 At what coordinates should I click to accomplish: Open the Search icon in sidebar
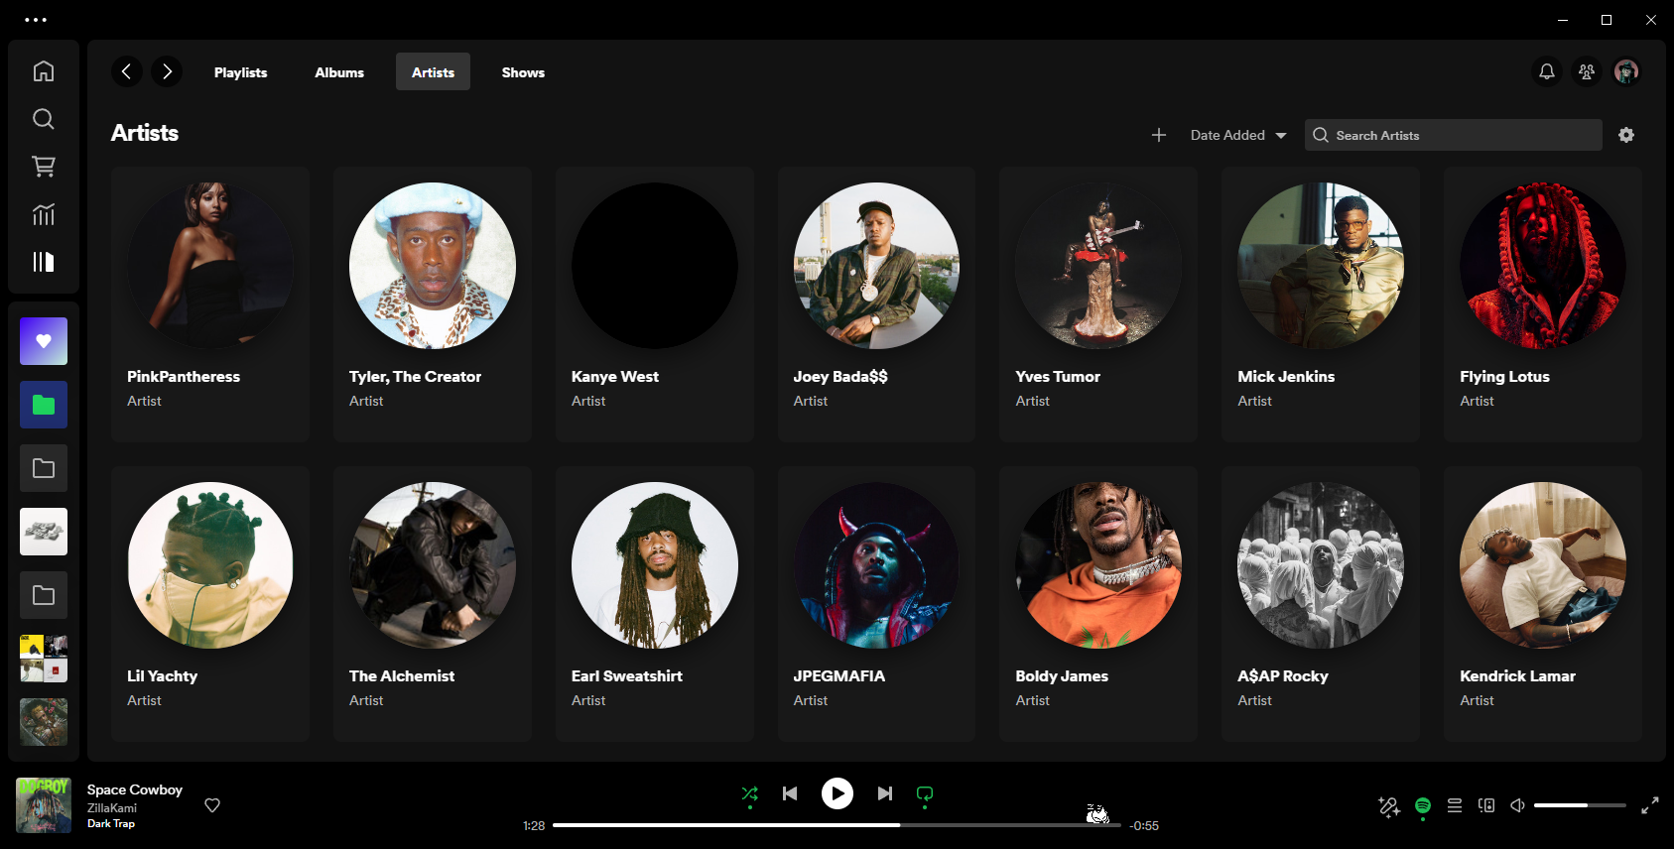coord(44,119)
